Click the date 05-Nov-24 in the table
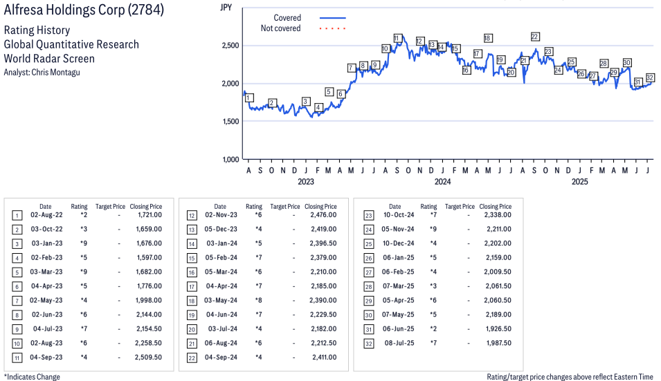The image size is (661, 381). (398, 229)
